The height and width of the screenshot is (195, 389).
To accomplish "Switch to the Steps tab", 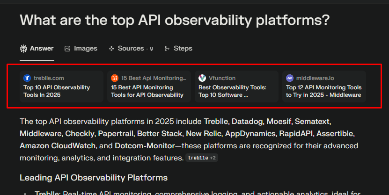I will click(178, 49).
